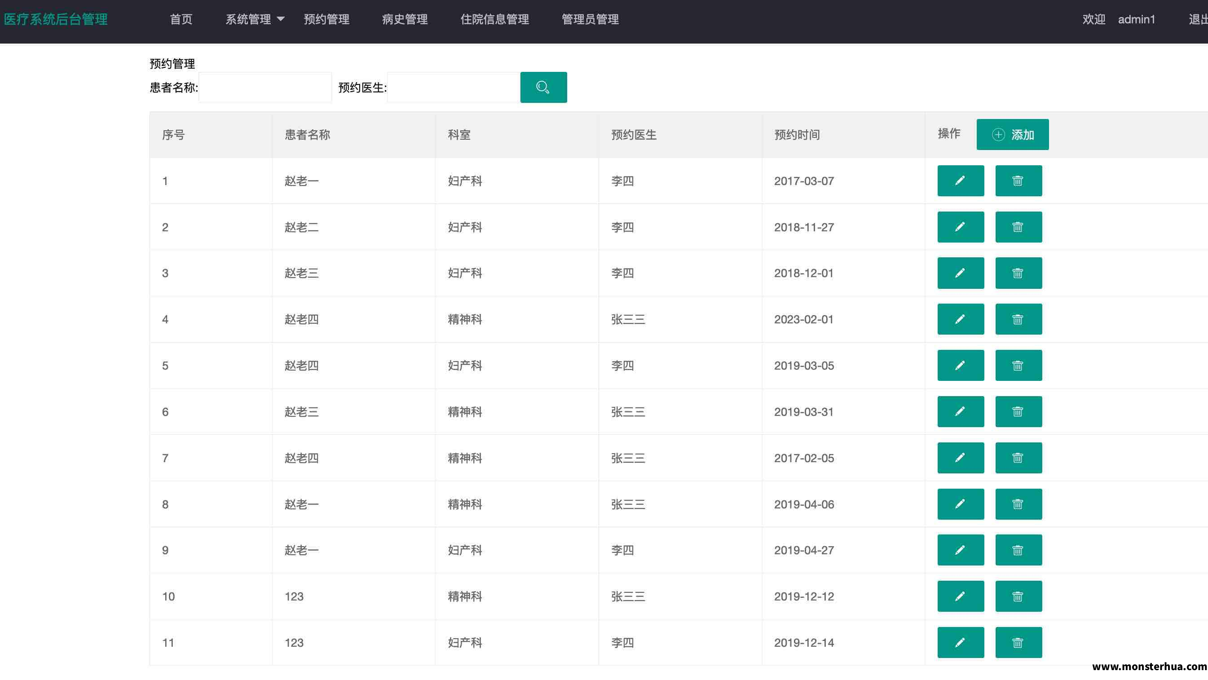Focus the 预约医生 search input
Image resolution: width=1208 pixels, height=680 pixels.
pyautogui.click(x=454, y=87)
